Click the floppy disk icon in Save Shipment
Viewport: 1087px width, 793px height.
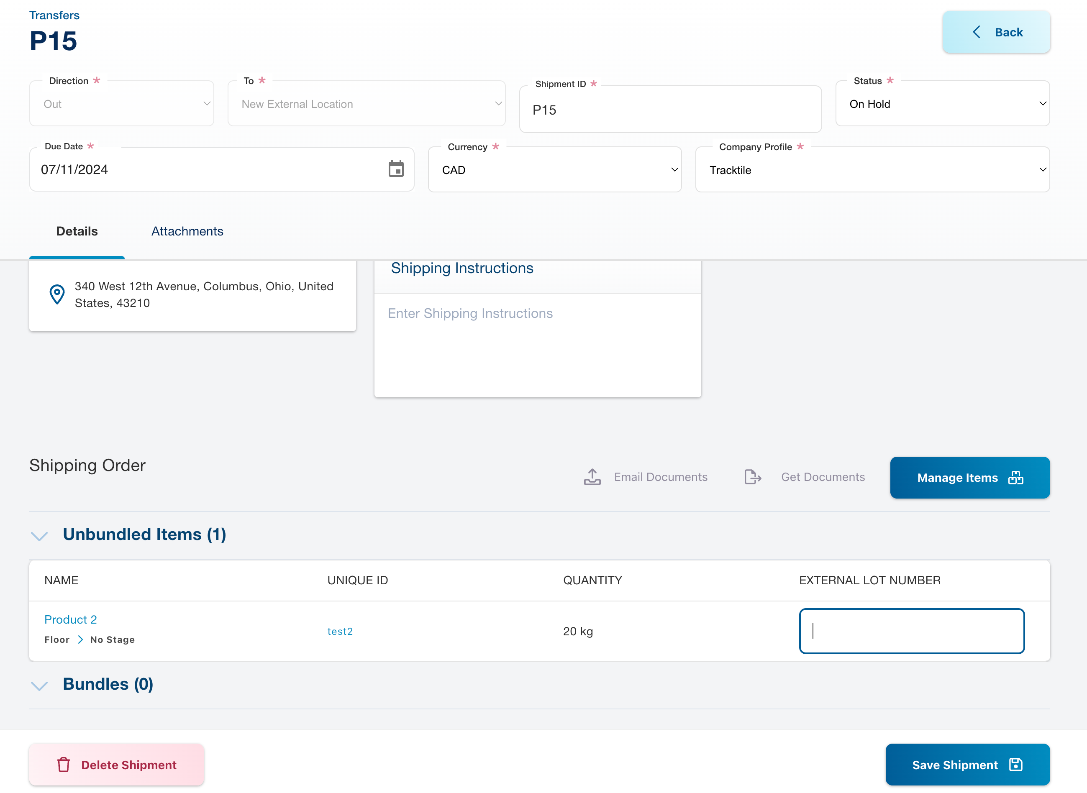coord(1015,764)
